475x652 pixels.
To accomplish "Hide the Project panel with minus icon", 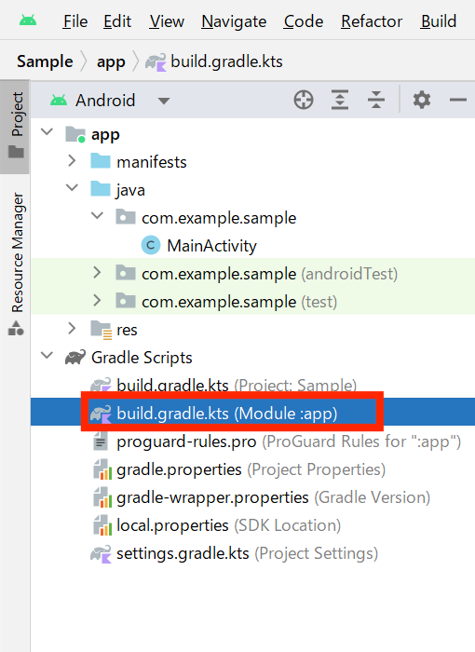I will click(458, 100).
